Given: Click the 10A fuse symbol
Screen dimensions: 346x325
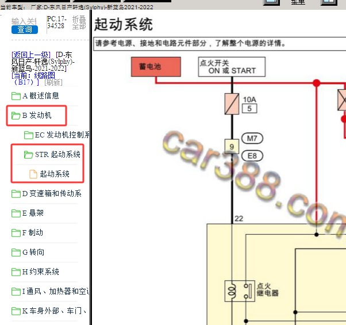Looking at the screenshot, I should coord(232,104).
